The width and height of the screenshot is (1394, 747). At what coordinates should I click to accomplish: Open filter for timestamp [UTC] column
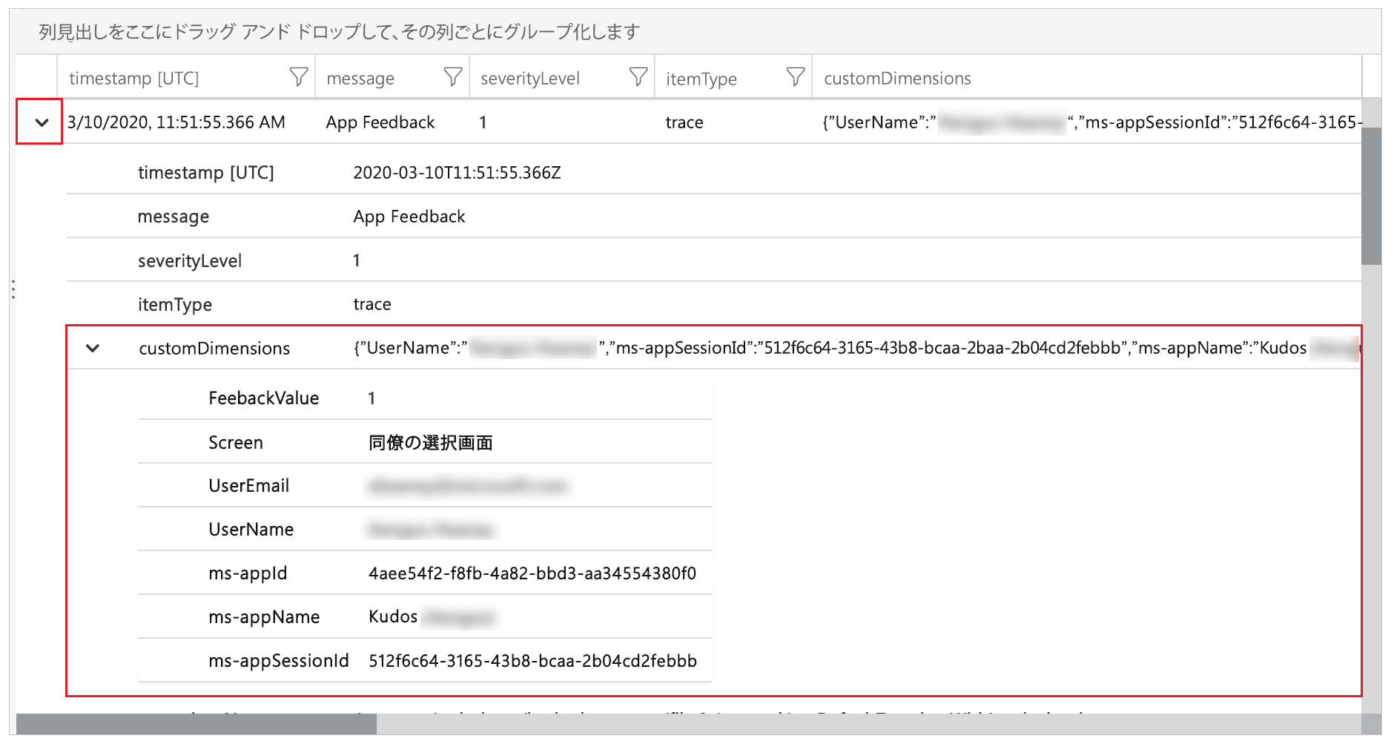[298, 77]
